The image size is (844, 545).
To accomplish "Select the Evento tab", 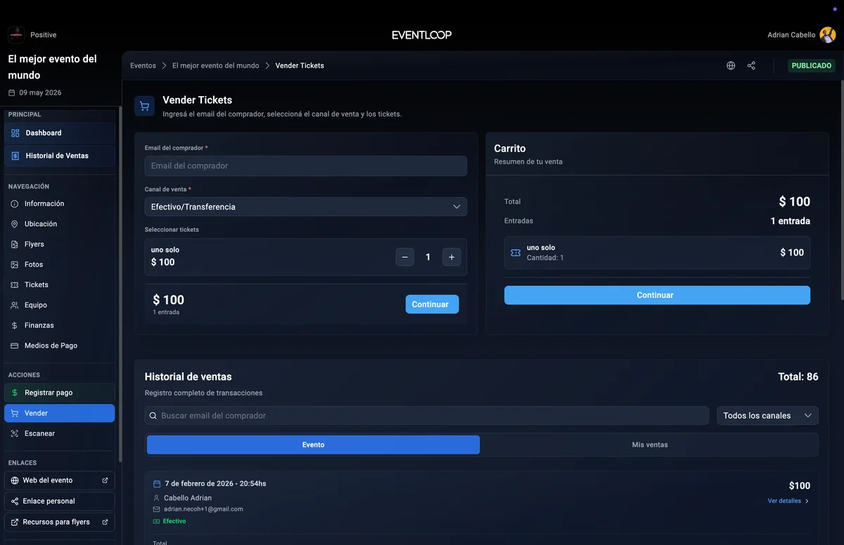I will 312,444.
